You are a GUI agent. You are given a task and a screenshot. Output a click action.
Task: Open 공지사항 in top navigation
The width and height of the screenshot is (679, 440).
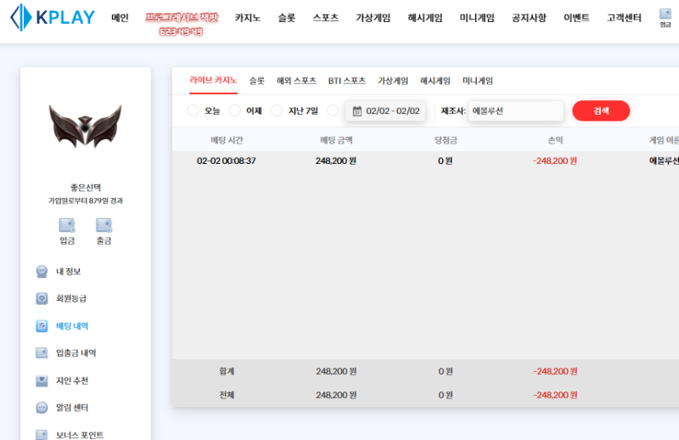point(529,18)
